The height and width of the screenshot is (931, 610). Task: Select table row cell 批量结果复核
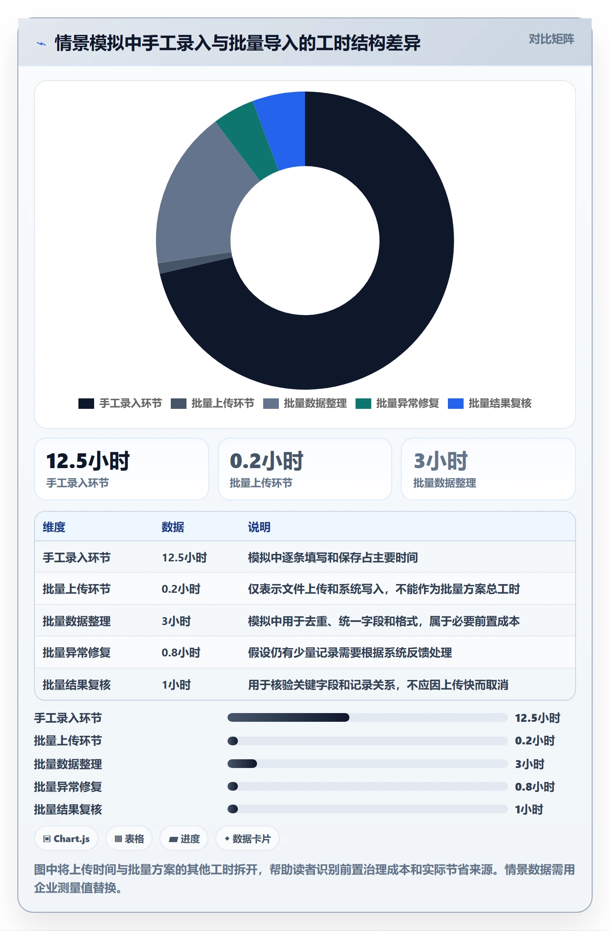click(77, 685)
